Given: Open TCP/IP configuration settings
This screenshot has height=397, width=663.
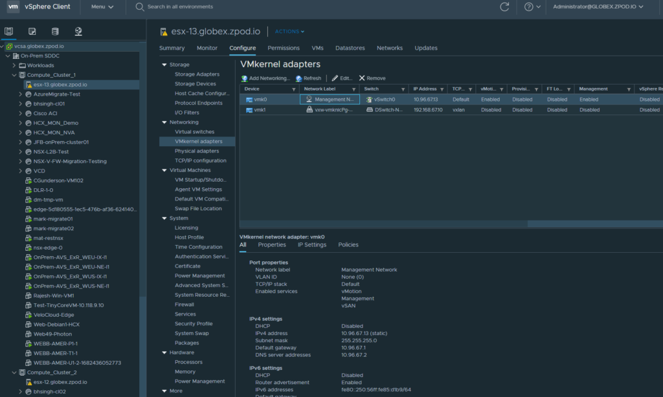Looking at the screenshot, I should coord(201,161).
